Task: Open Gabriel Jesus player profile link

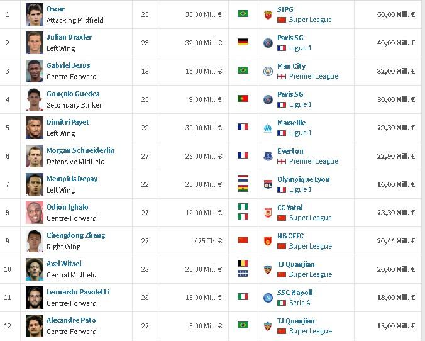Action: 69,65
